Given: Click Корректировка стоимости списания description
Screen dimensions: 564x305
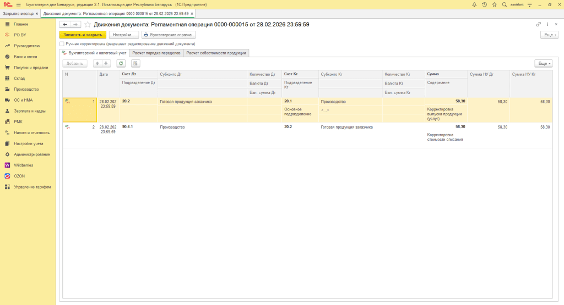Looking at the screenshot, I should click(x=445, y=137).
